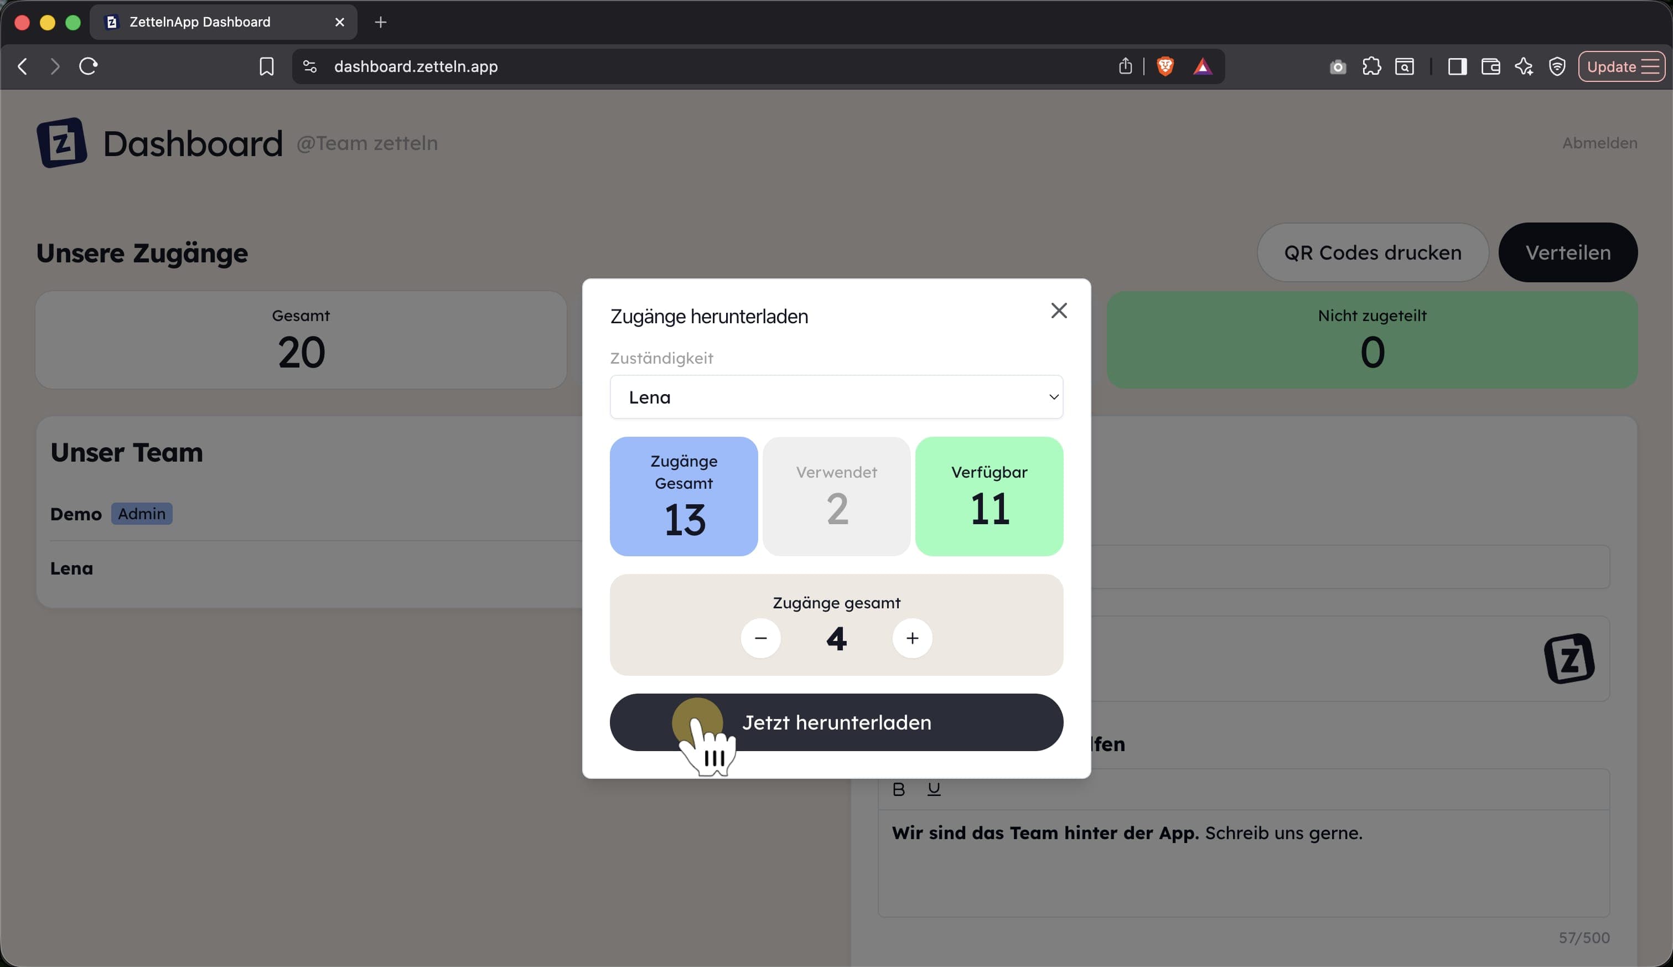Click the share icon in address bar
Viewport: 1673px width, 967px height.
(x=1125, y=66)
